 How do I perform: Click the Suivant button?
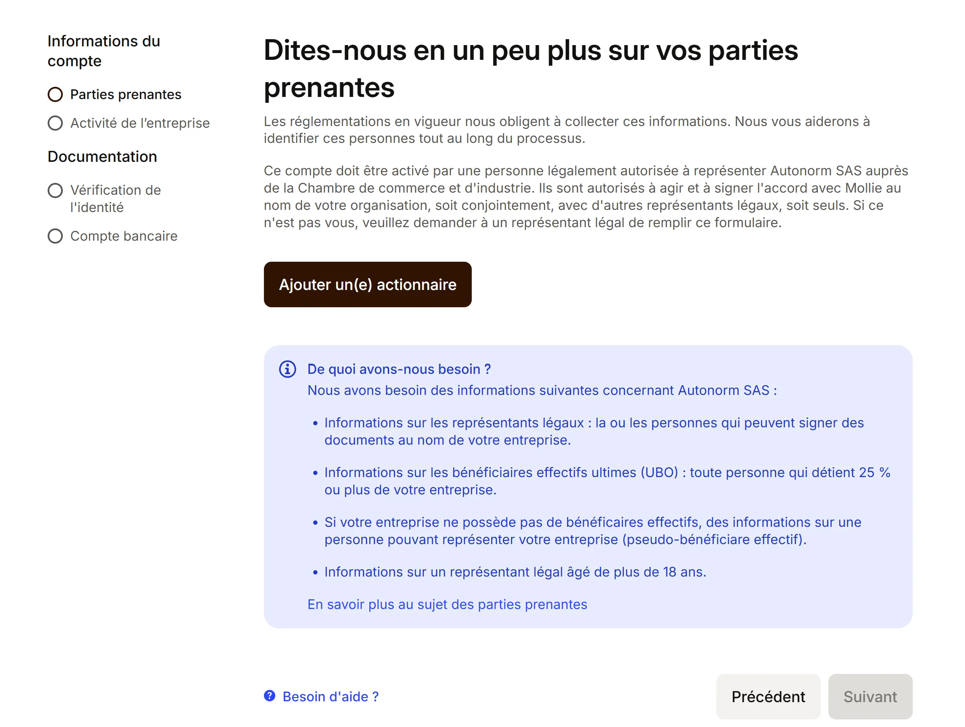(x=870, y=697)
